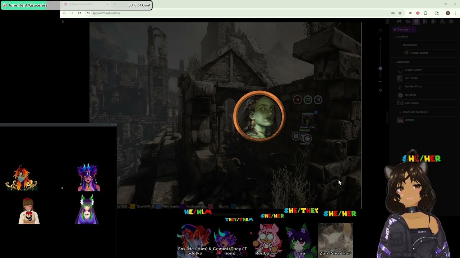The image size is (460, 258).
Task: Click the red circular extension icon
Action: (418, 13)
